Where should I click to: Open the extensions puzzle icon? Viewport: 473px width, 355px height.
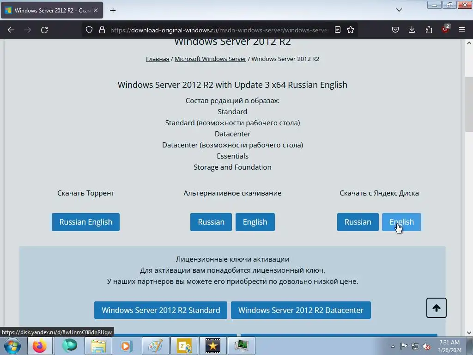tap(429, 30)
